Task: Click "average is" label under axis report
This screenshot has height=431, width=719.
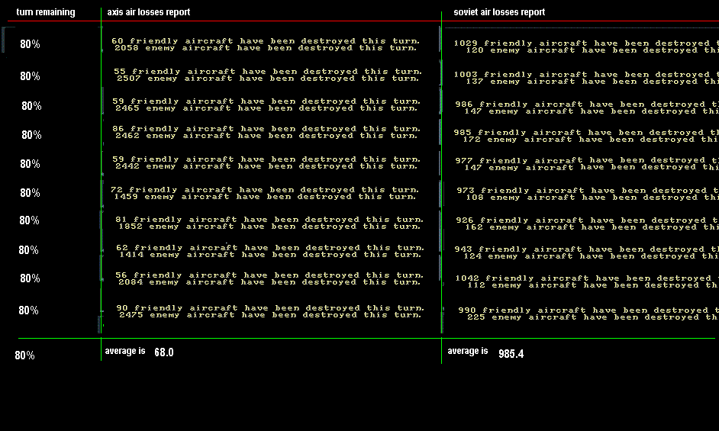Action: coord(125,351)
